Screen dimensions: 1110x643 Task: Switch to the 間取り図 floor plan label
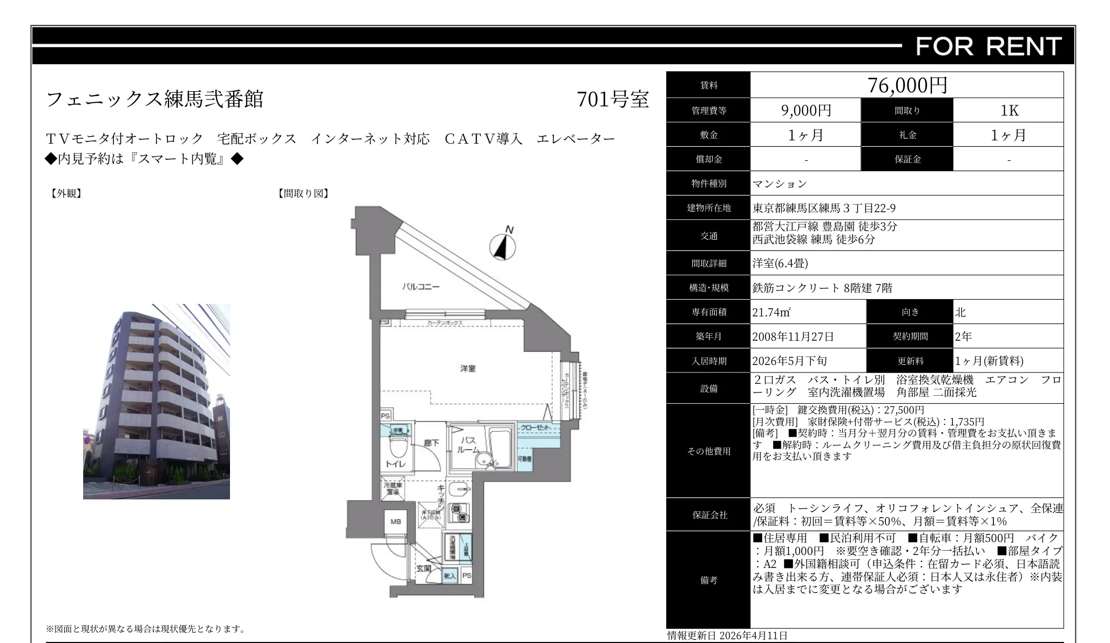pos(303,193)
